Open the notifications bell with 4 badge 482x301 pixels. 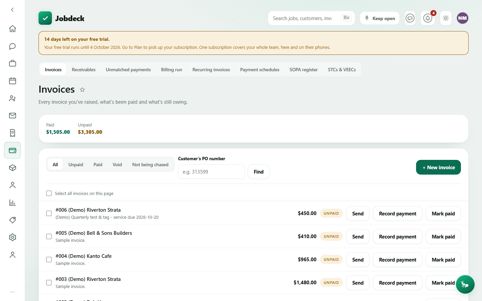coord(428,18)
